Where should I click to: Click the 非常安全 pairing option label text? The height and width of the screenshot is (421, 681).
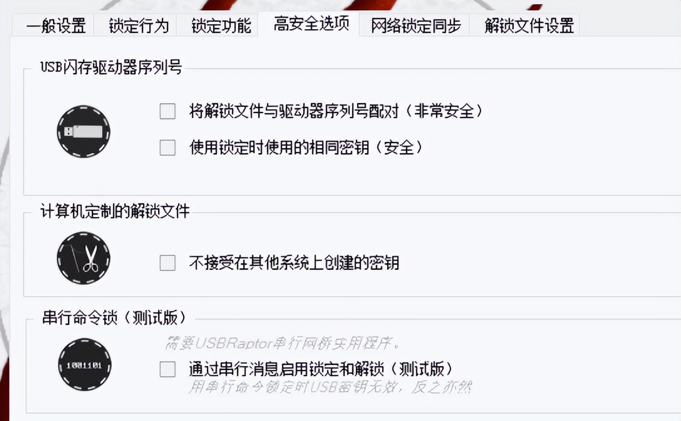coord(335,111)
